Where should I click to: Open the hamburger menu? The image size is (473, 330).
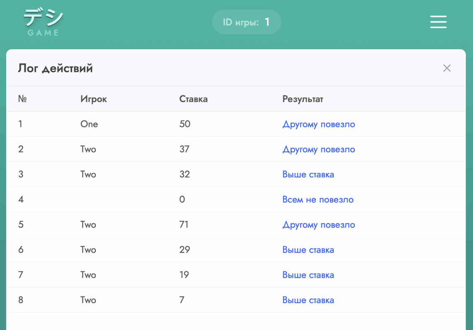(438, 22)
